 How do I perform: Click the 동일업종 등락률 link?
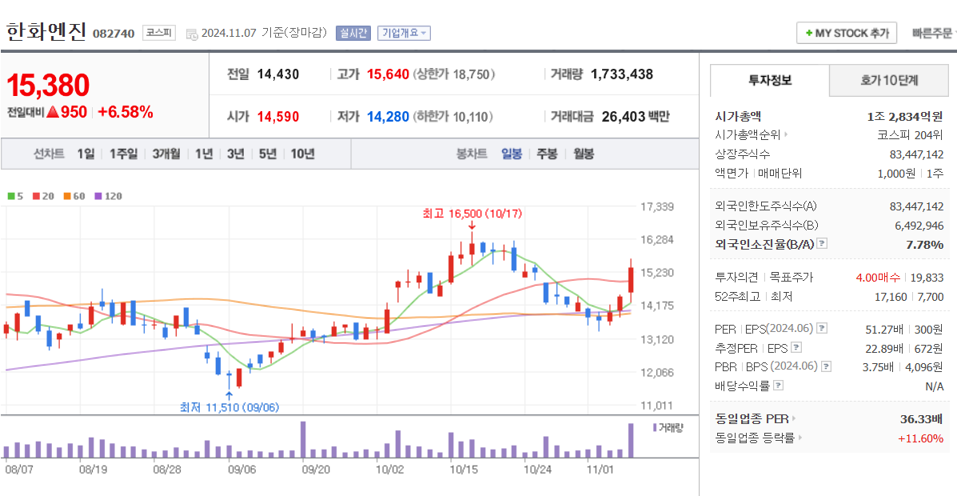click(x=755, y=438)
